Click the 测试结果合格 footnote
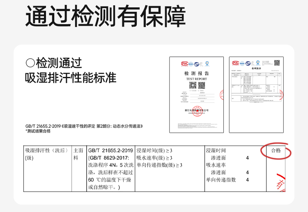This screenshot has height=212, width=308. tap(38, 131)
